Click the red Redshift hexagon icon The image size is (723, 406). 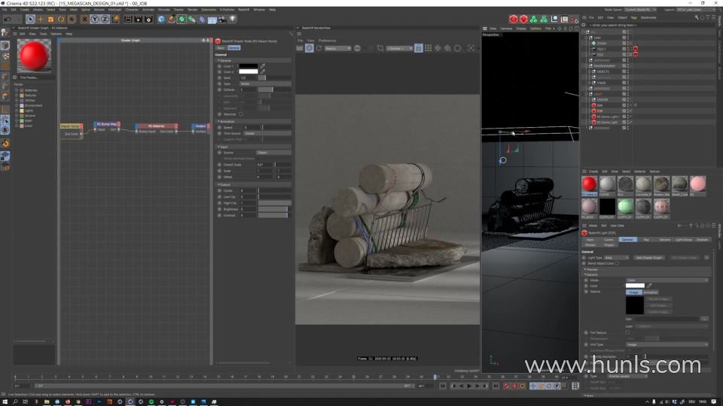(x=513, y=20)
